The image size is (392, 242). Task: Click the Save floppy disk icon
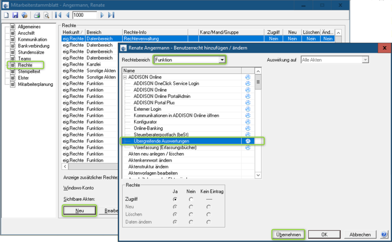[x=15, y=15]
